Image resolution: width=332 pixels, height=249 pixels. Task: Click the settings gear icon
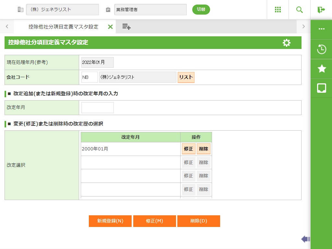(287, 43)
